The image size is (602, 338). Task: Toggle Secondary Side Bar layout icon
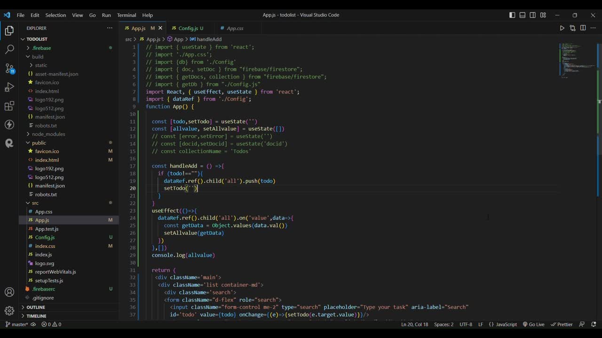pos(533,15)
